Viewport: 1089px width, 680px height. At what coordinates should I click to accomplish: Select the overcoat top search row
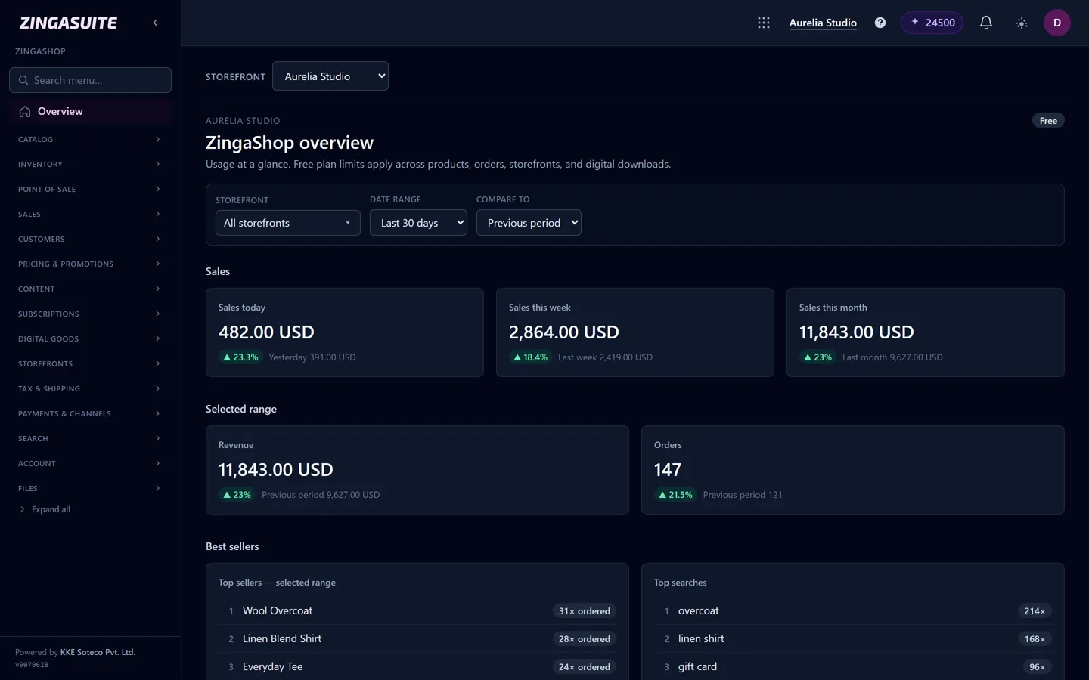click(853, 610)
